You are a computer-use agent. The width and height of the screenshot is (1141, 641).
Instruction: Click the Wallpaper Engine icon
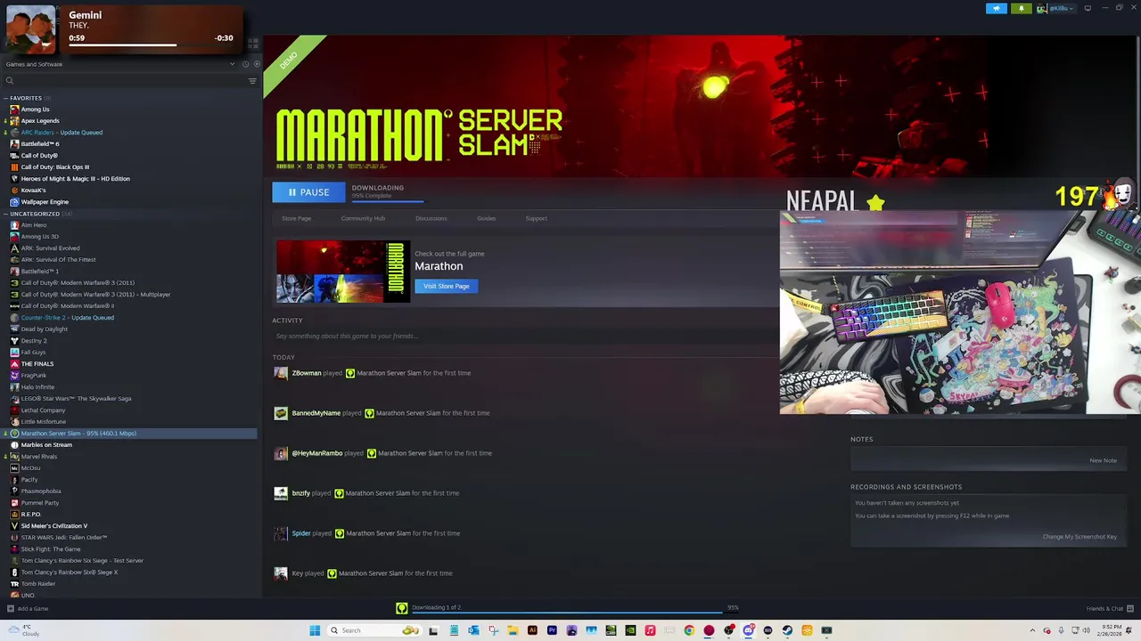click(14, 202)
